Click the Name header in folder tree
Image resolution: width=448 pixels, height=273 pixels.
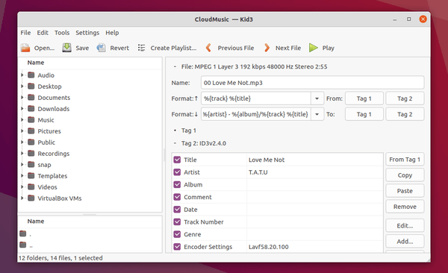click(x=36, y=63)
